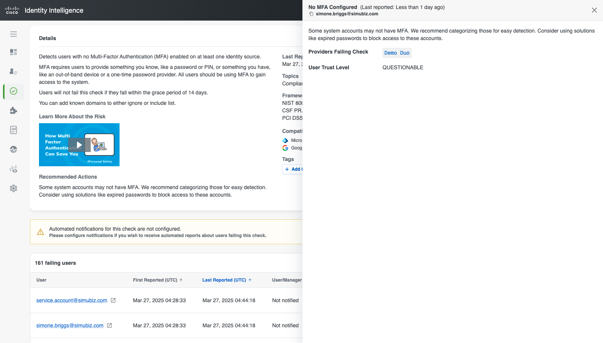This screenshot has width=603, height=343.
Task: Open the hamburger menu in sidebar
Action: [x=13, y=34]
